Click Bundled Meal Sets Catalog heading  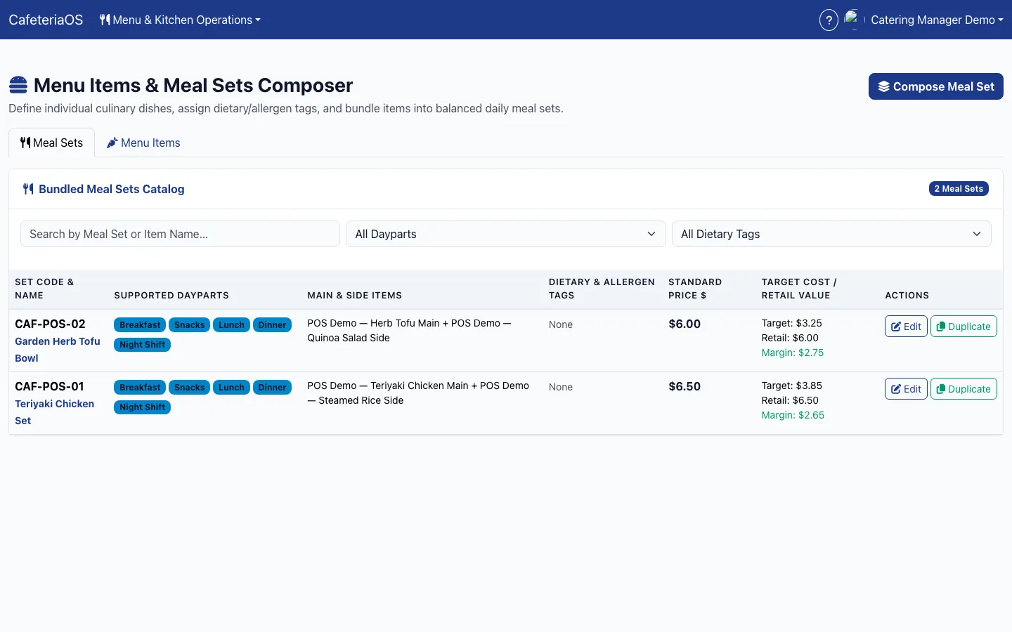[111, 189]
